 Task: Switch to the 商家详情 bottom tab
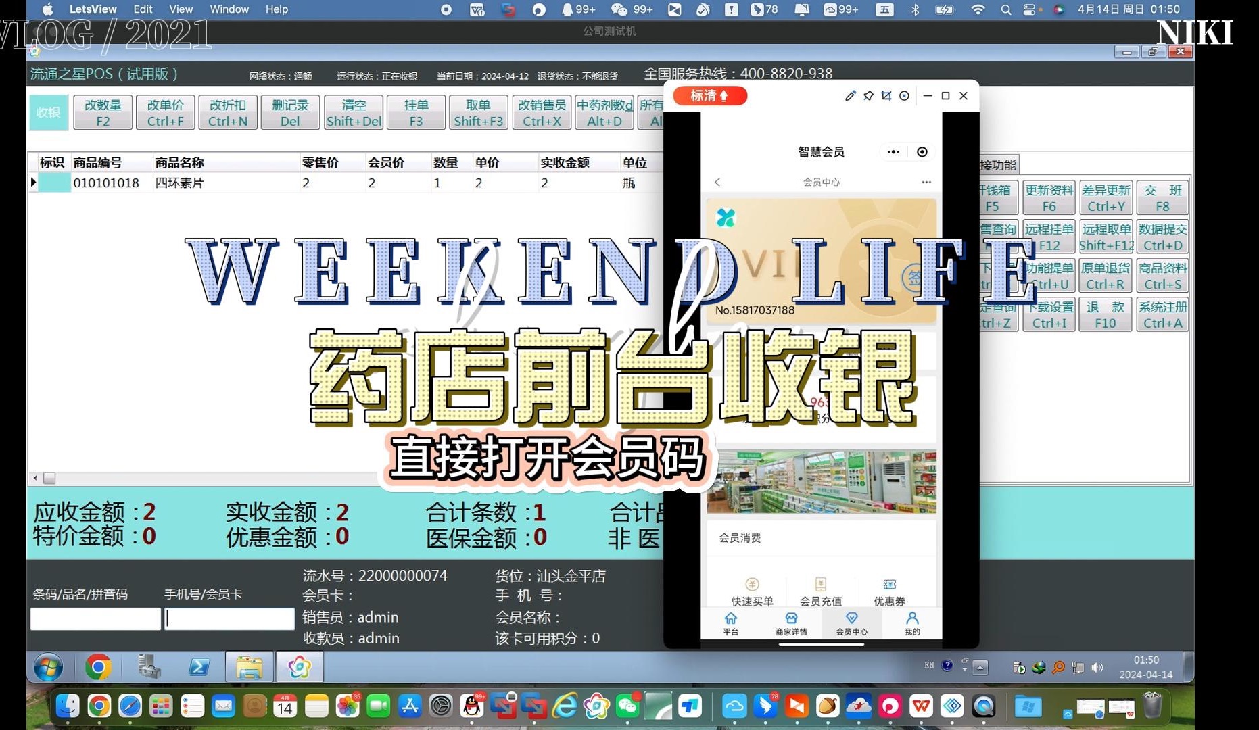[x=791, y=623]
